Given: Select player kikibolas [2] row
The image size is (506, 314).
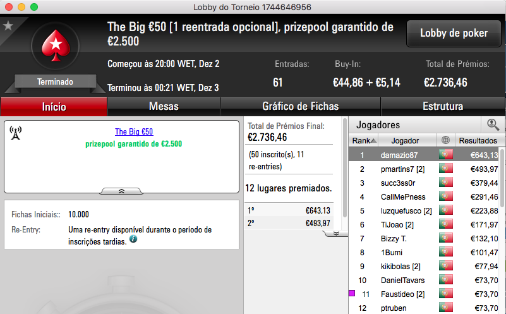Looking at the screenshot, I should tap(424, 266).
